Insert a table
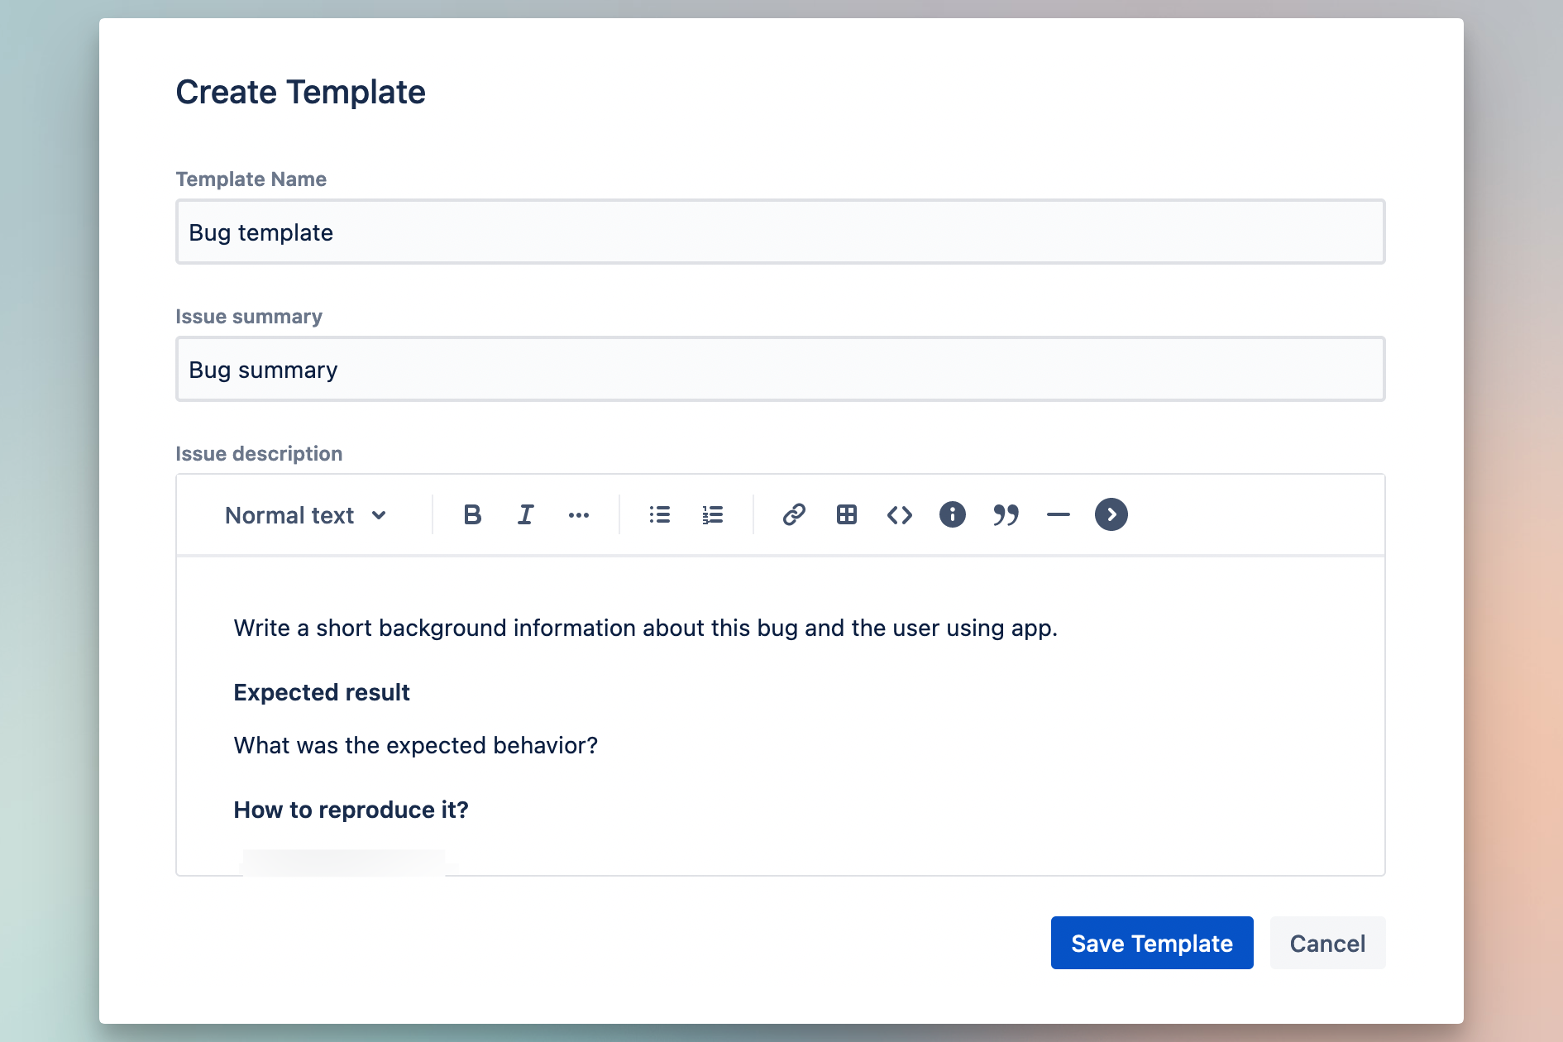This screenshot has height=1042, width=1563. point(847,514)
